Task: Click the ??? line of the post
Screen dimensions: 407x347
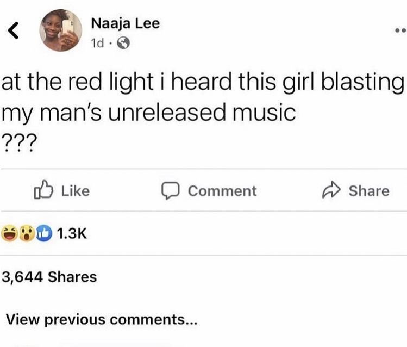Action: 18,142
